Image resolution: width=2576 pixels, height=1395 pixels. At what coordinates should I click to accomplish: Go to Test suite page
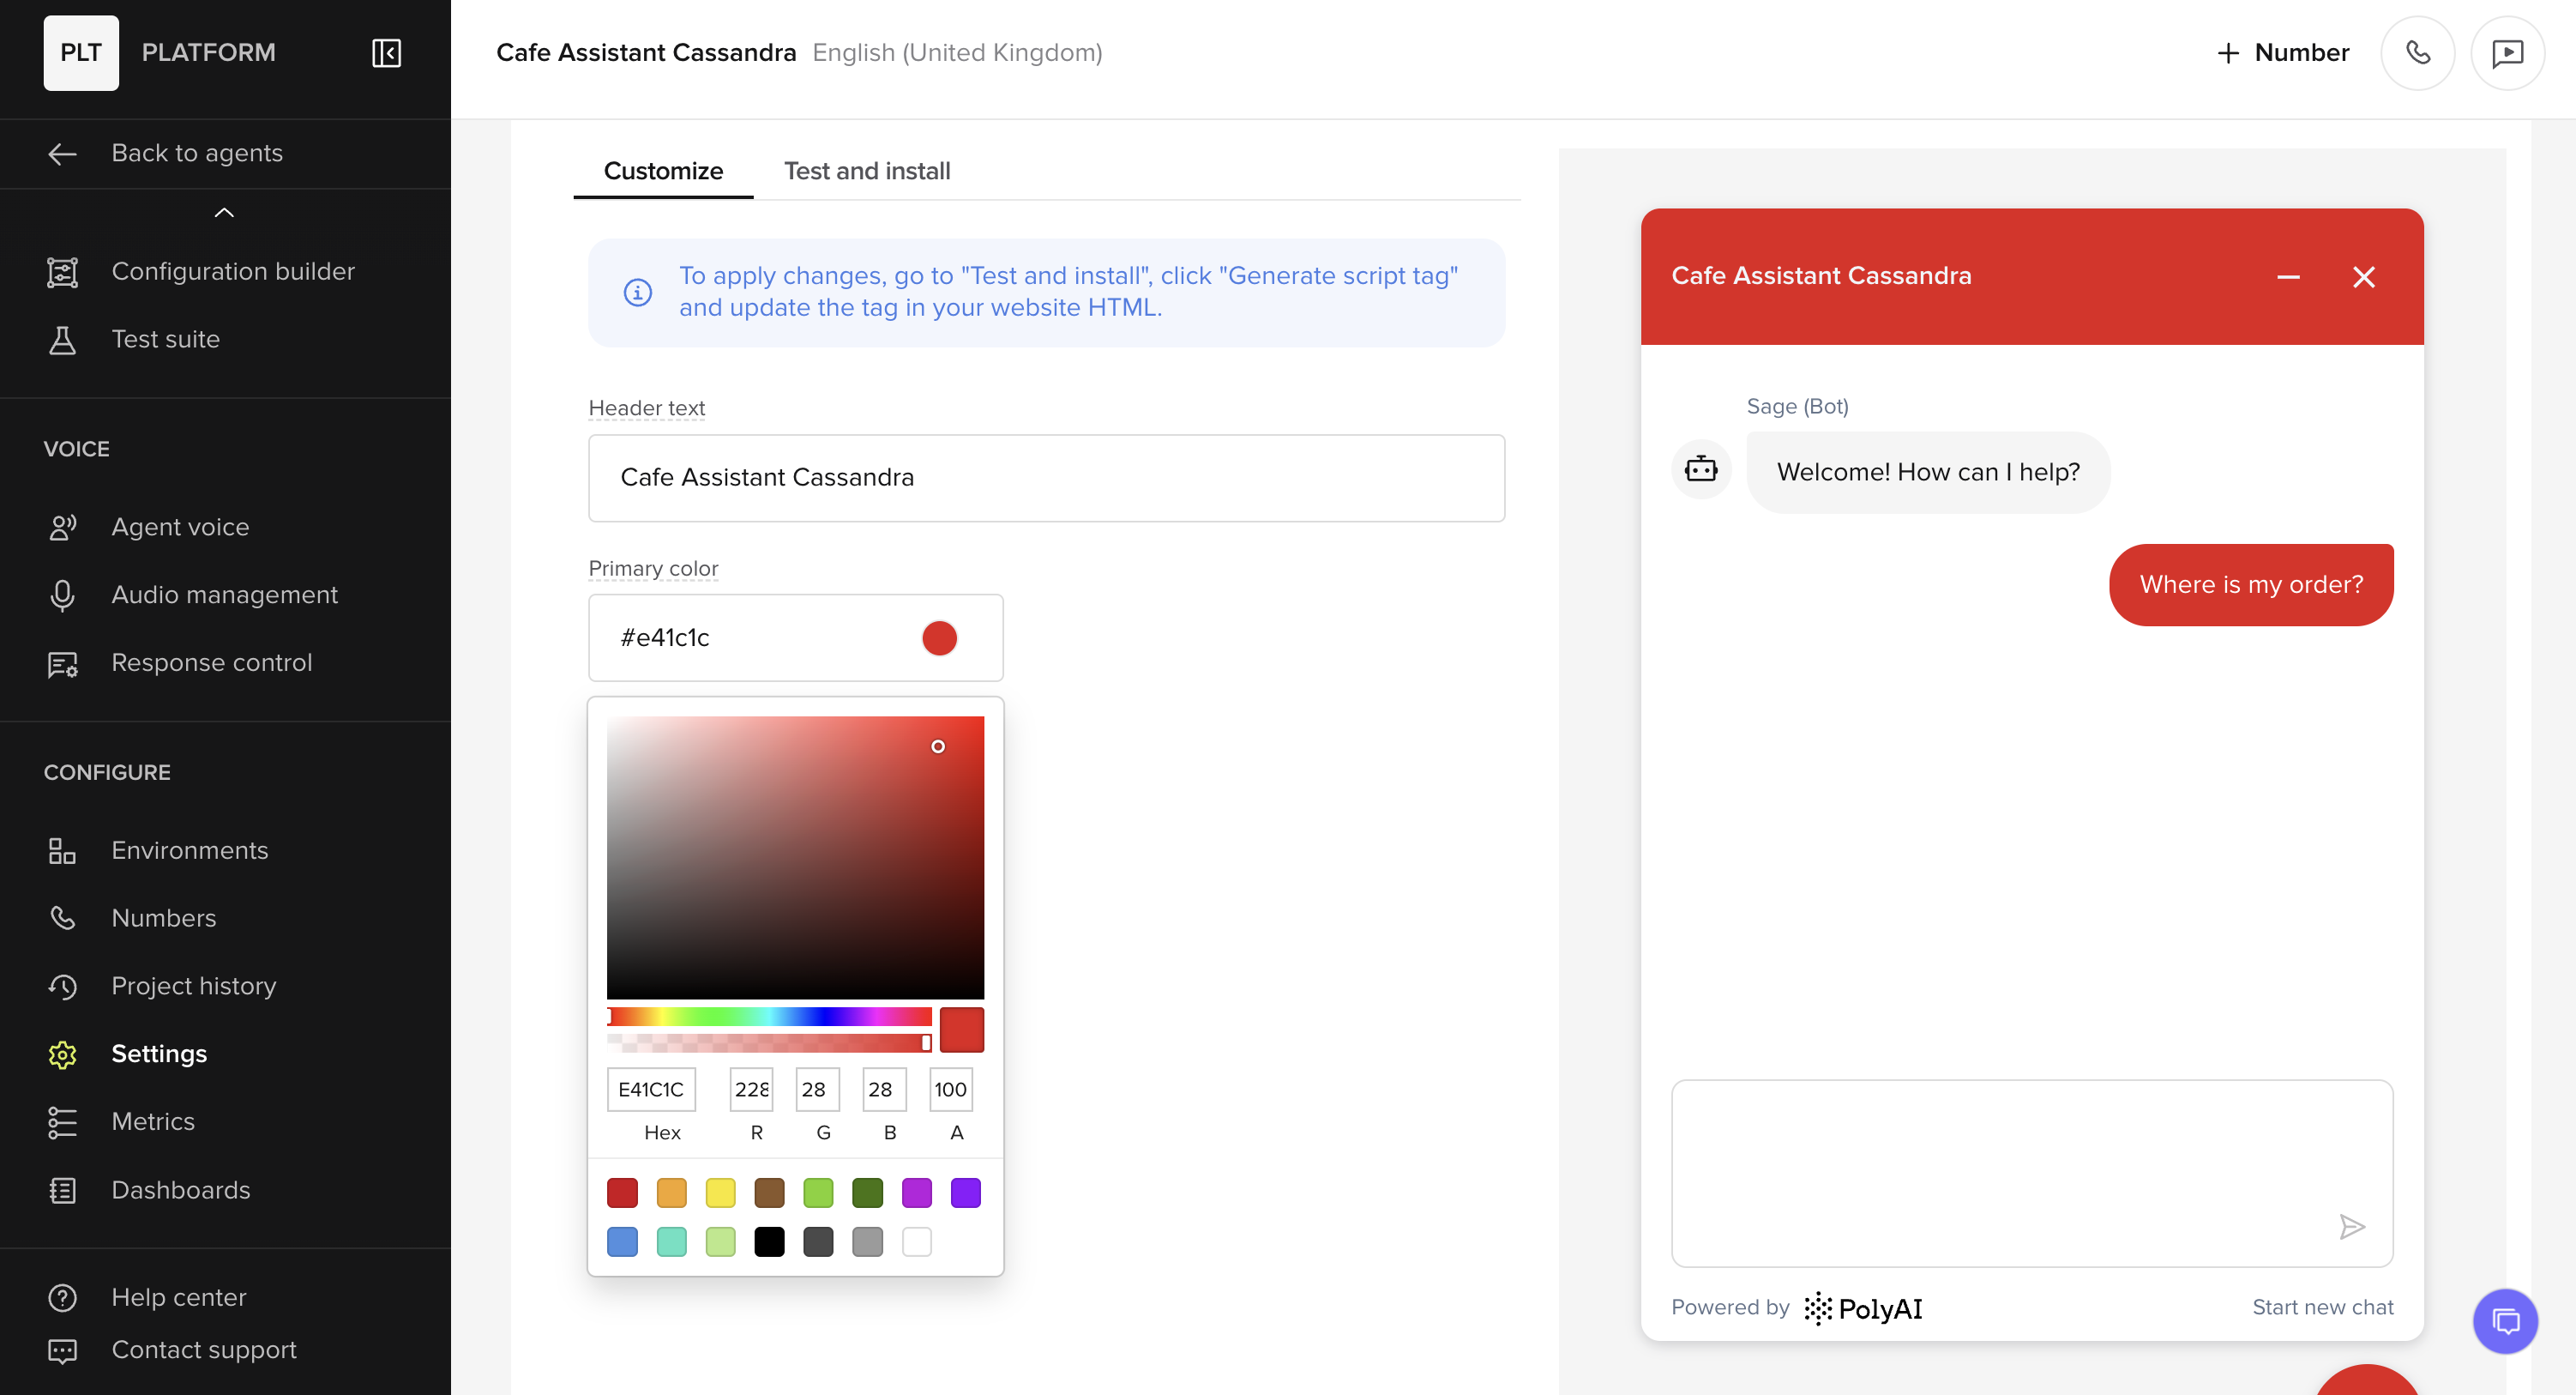pos(165,339)
